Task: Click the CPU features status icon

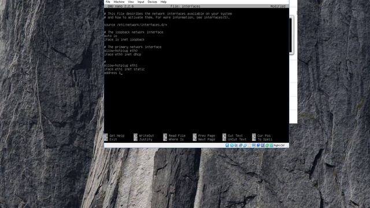Action: pyautogui.click(x=262, y=145)
